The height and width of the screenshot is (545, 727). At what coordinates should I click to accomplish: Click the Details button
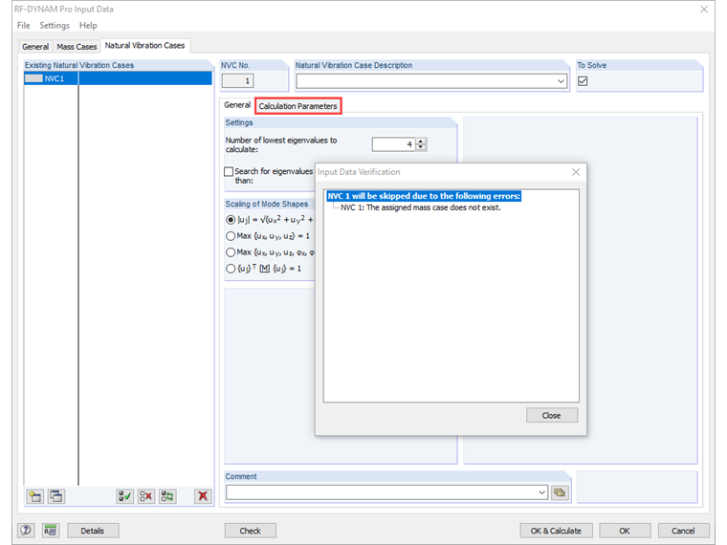click(x=93, y=531)
